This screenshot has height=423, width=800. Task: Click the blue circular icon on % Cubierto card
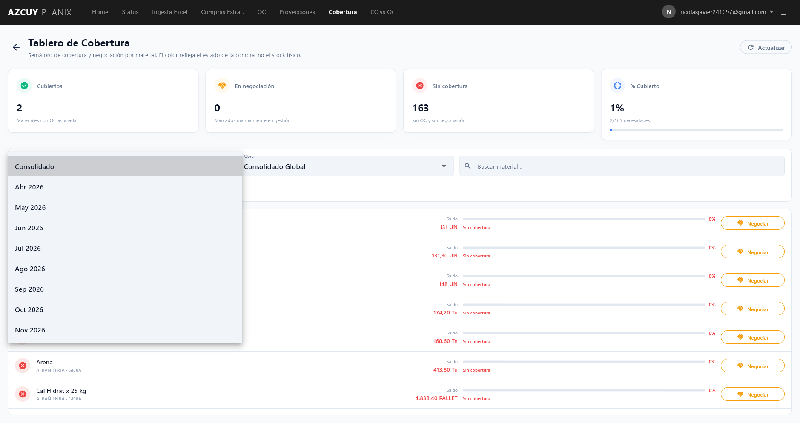(x=617, y=86)
